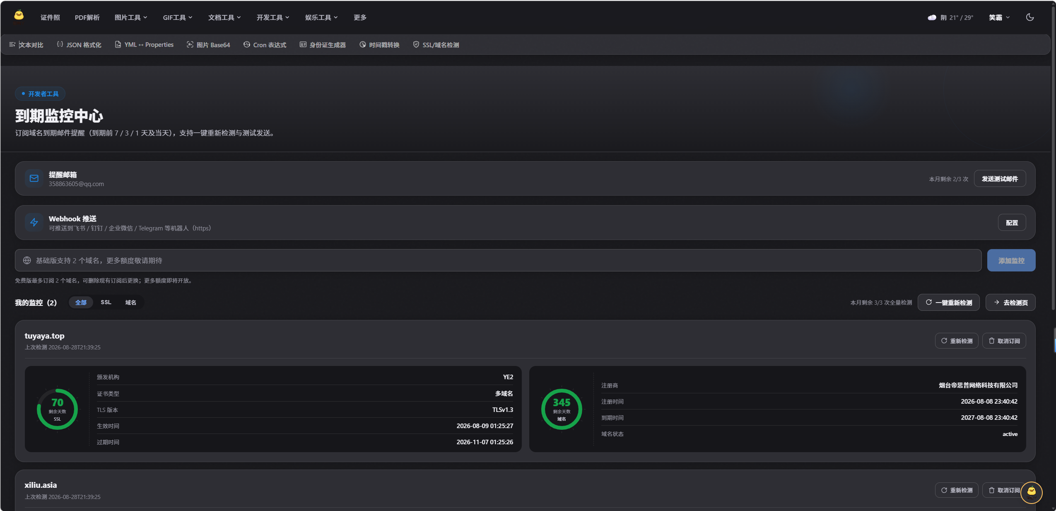Open PDF解析 page

click(87, 17)
